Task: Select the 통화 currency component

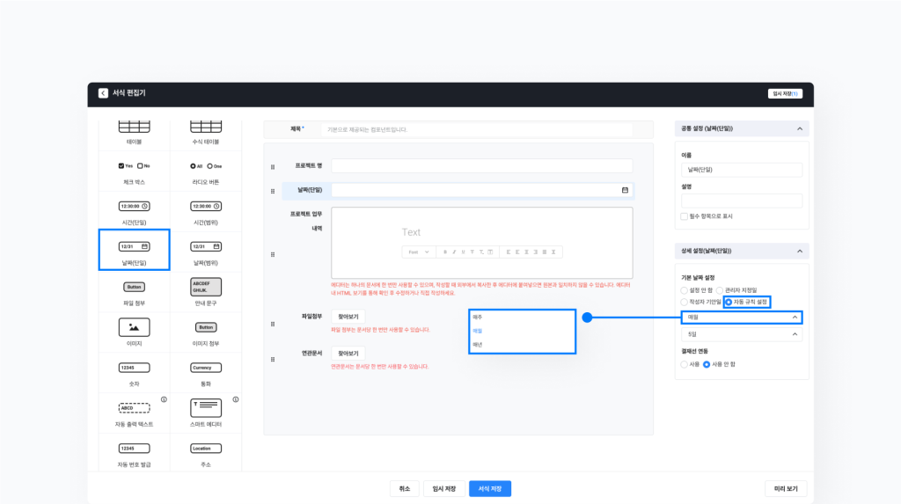Action: (x=206, y=367)
